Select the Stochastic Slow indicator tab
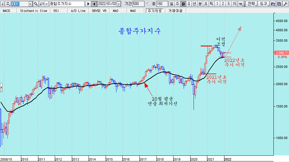The width and height of the screenshot is (289, 162). coord(34,10)
